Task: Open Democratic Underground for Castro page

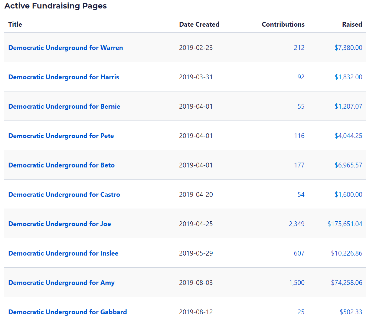Action: (64, 194)
